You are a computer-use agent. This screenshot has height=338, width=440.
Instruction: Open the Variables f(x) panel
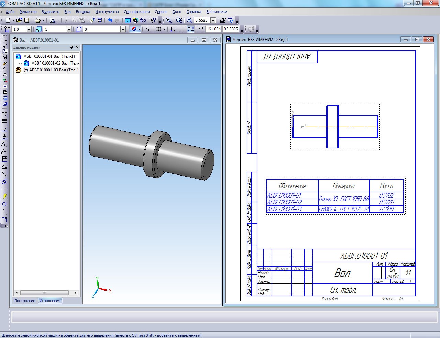[x=143, y=20]
